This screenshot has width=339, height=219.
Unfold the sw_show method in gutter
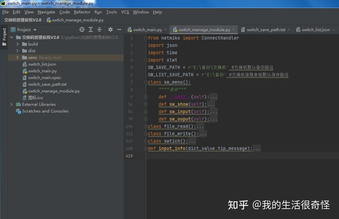coord(146,104)
